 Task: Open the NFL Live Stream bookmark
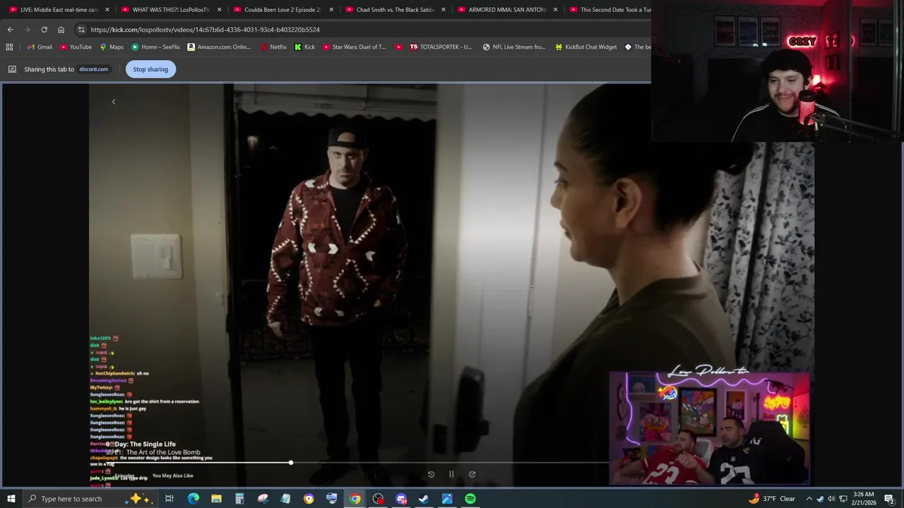tap(514, 47)
